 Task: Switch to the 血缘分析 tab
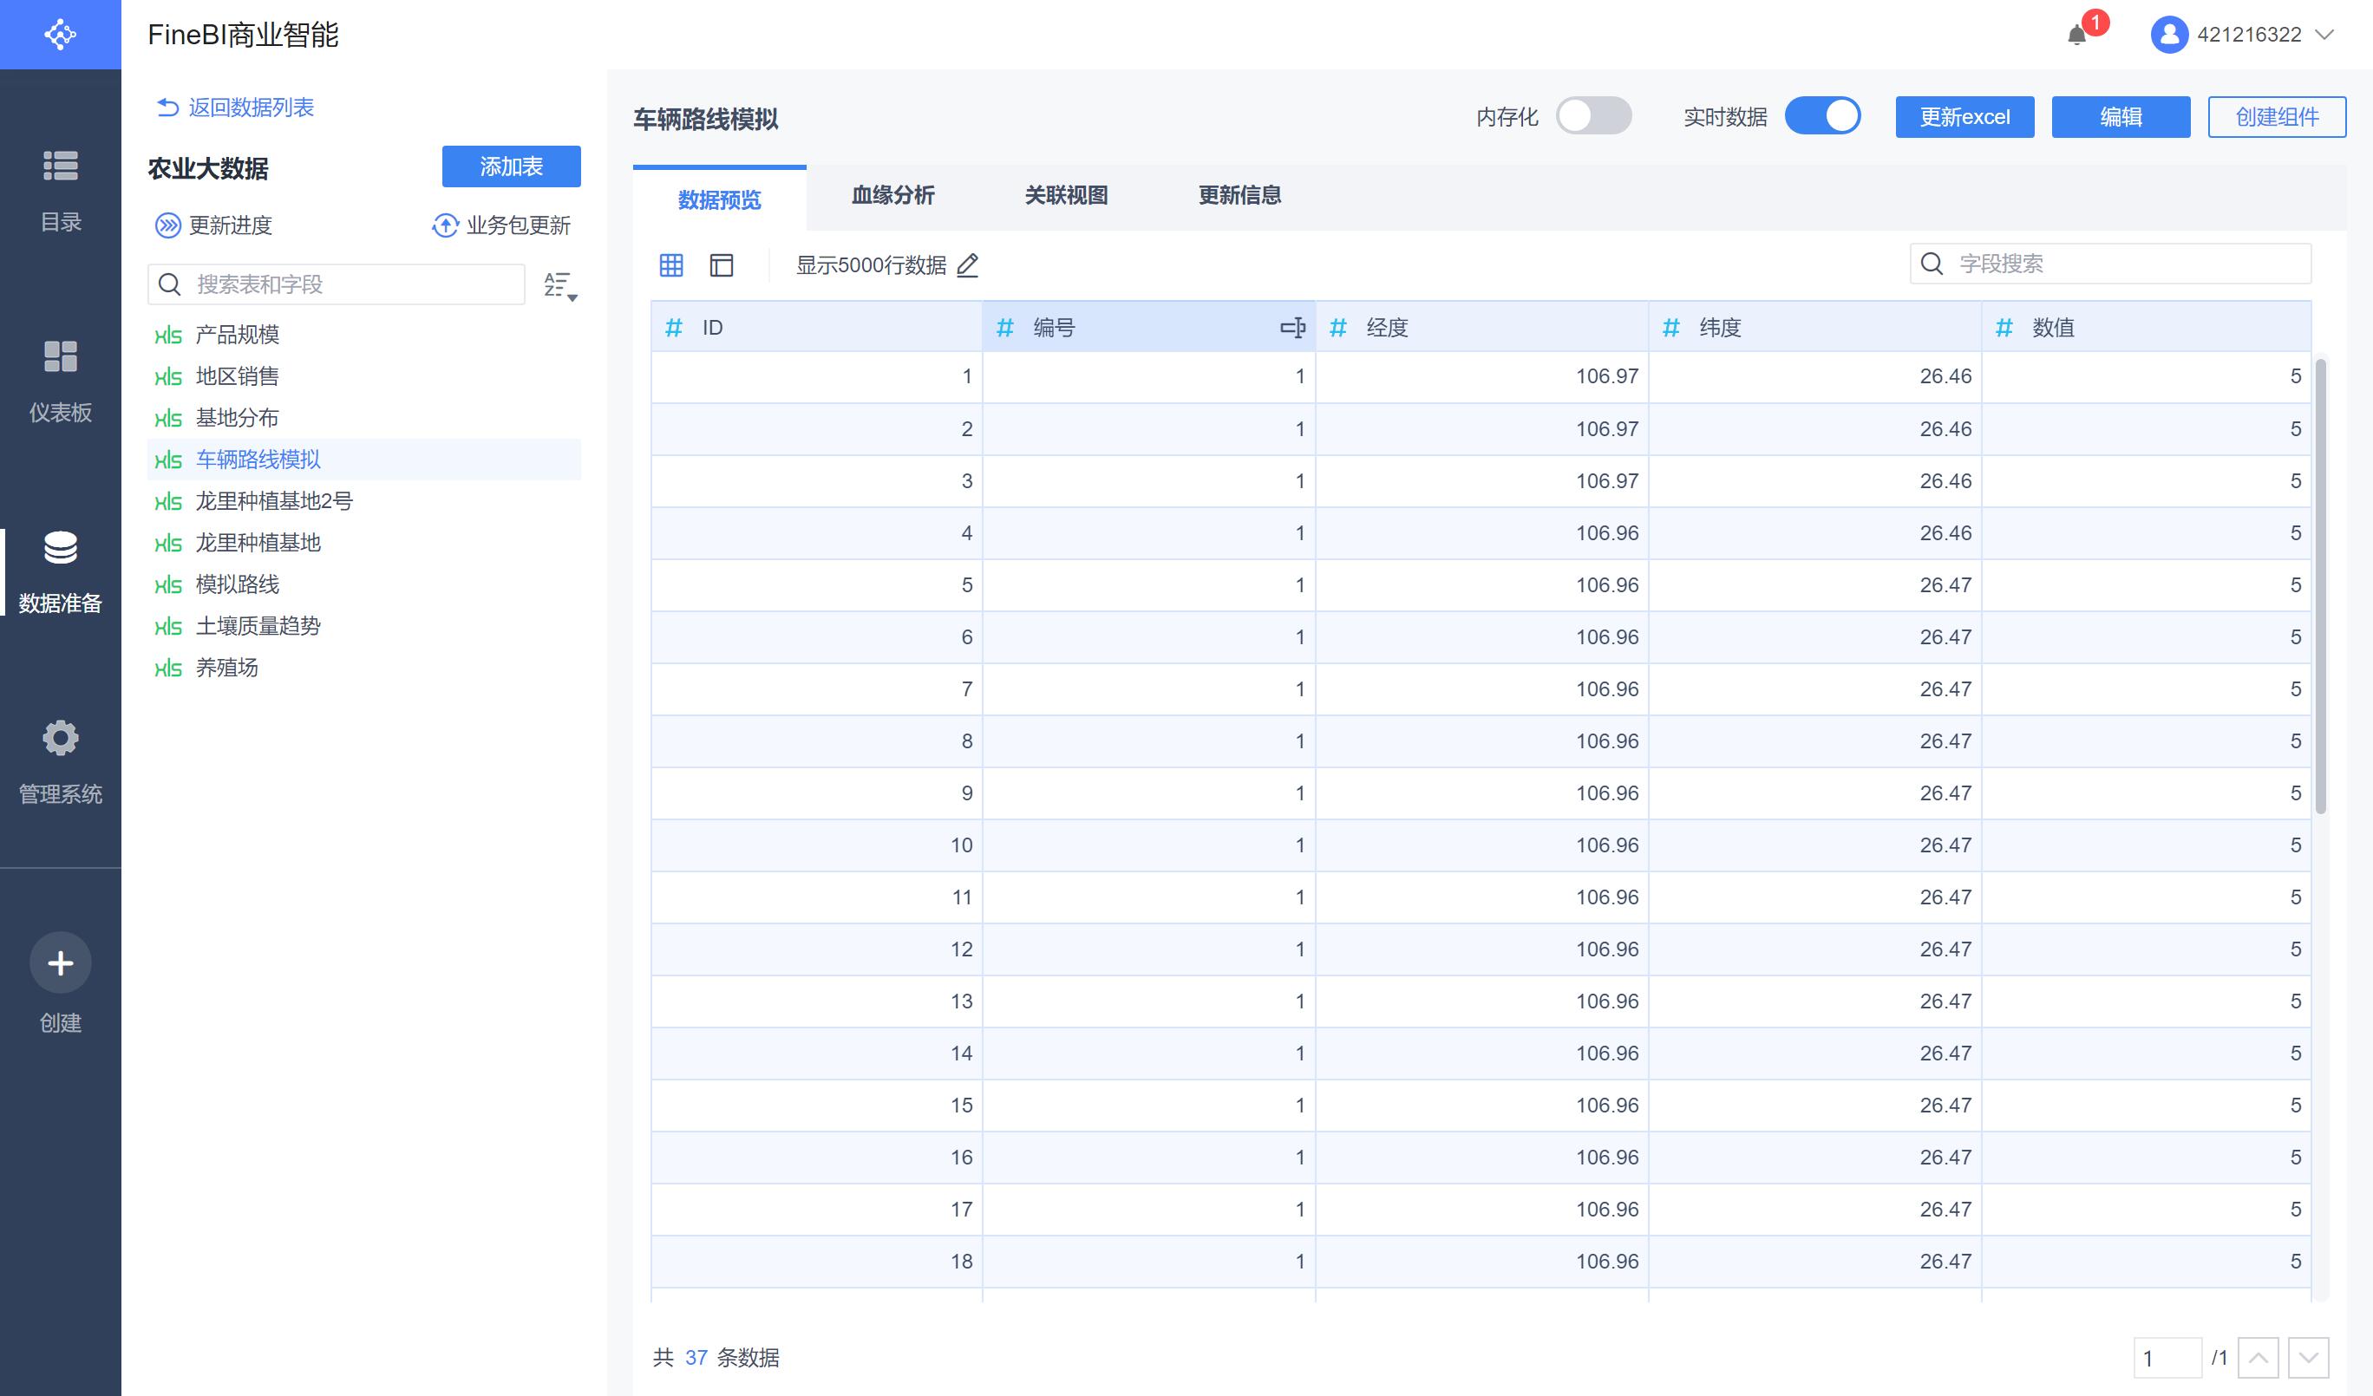pos(892,196)
